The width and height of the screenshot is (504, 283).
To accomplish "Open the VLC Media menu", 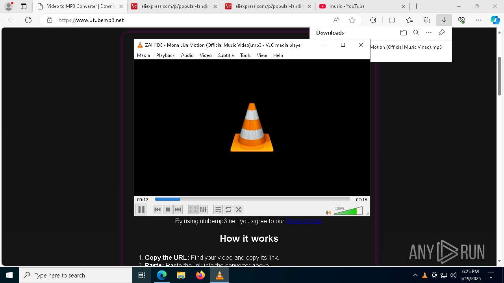I will (x=143, y=55).
